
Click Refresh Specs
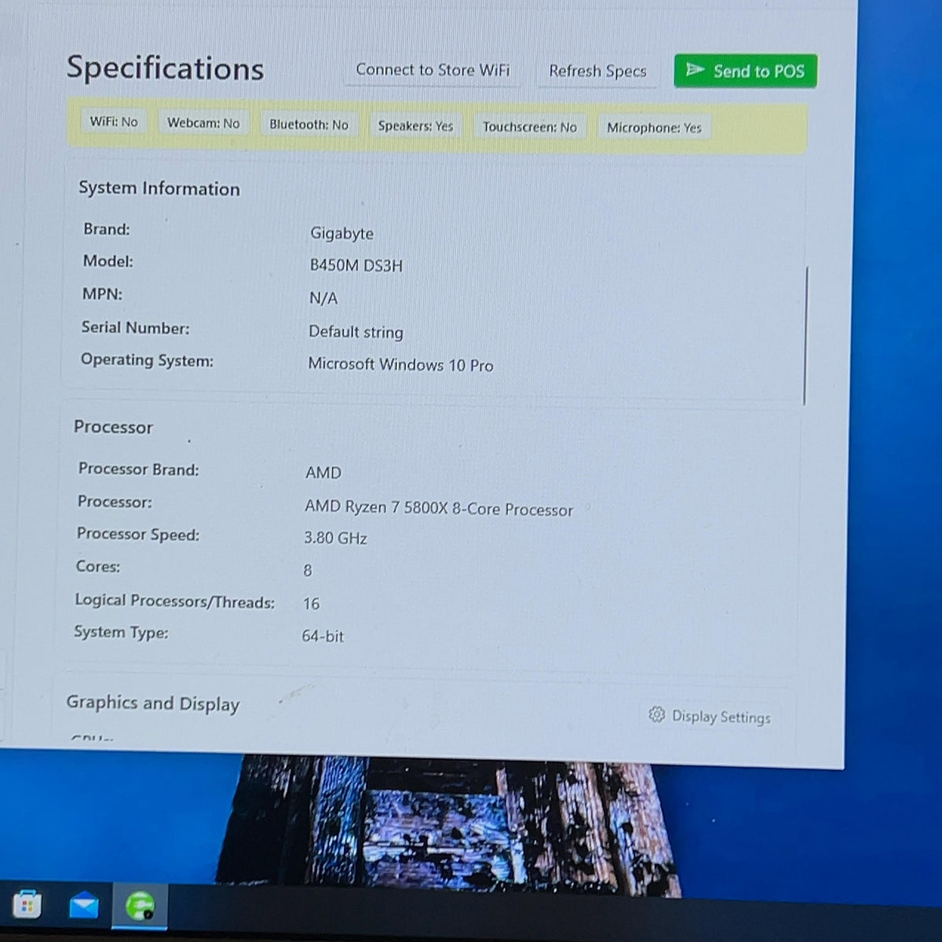pos(597,71)
